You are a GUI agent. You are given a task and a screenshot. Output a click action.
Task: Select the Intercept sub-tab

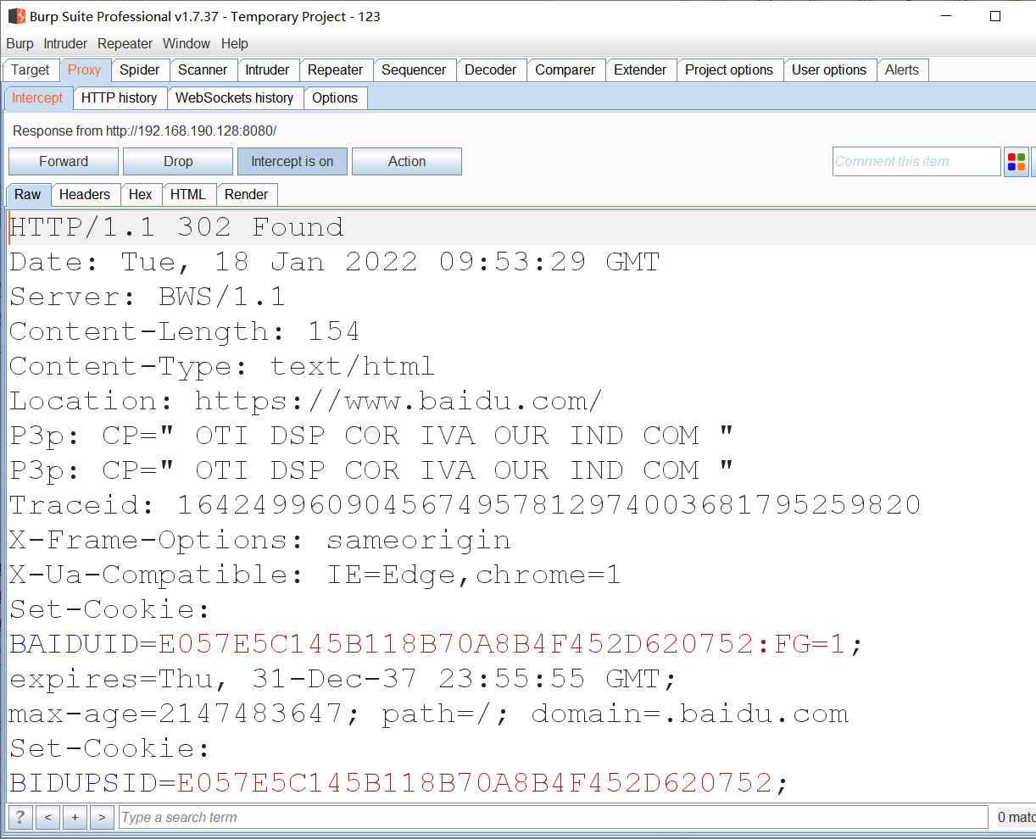click(37, 98)
